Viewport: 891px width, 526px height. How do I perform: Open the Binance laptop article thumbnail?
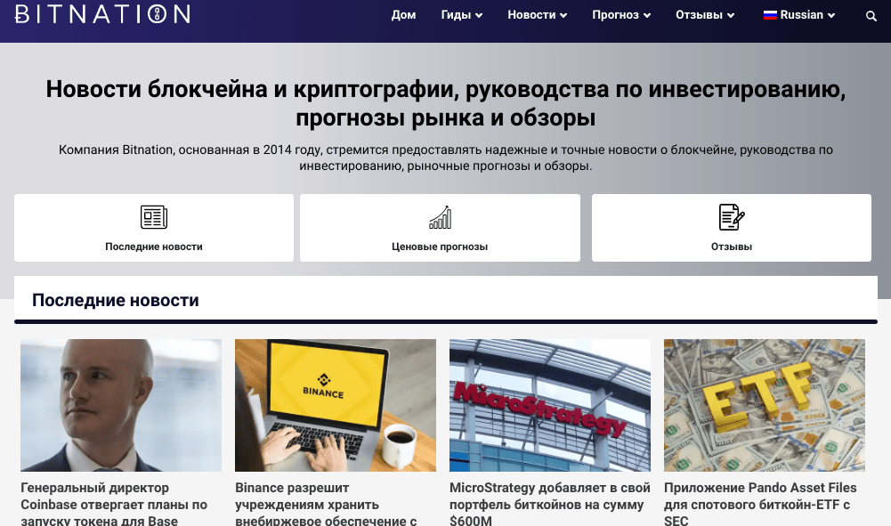[x=336, y=405]
